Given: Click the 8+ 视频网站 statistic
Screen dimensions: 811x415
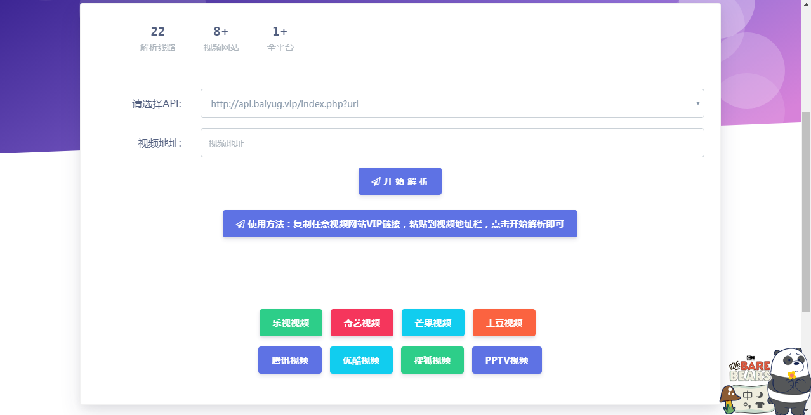Looking at the screenshot, I should [221, 38].
